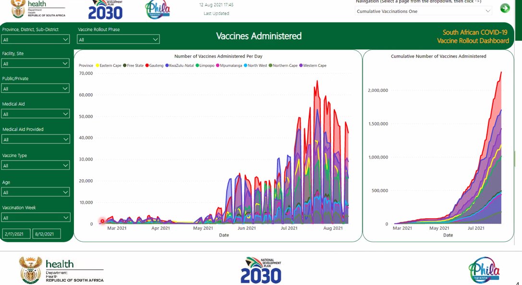Click 'Cumulative Number of Vaccines Administered' title

pyautogui.click(x=438, y=56)
